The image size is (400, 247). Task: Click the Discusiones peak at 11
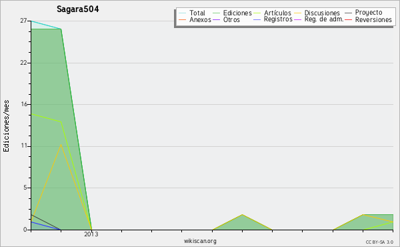click(x=61, y=145)
